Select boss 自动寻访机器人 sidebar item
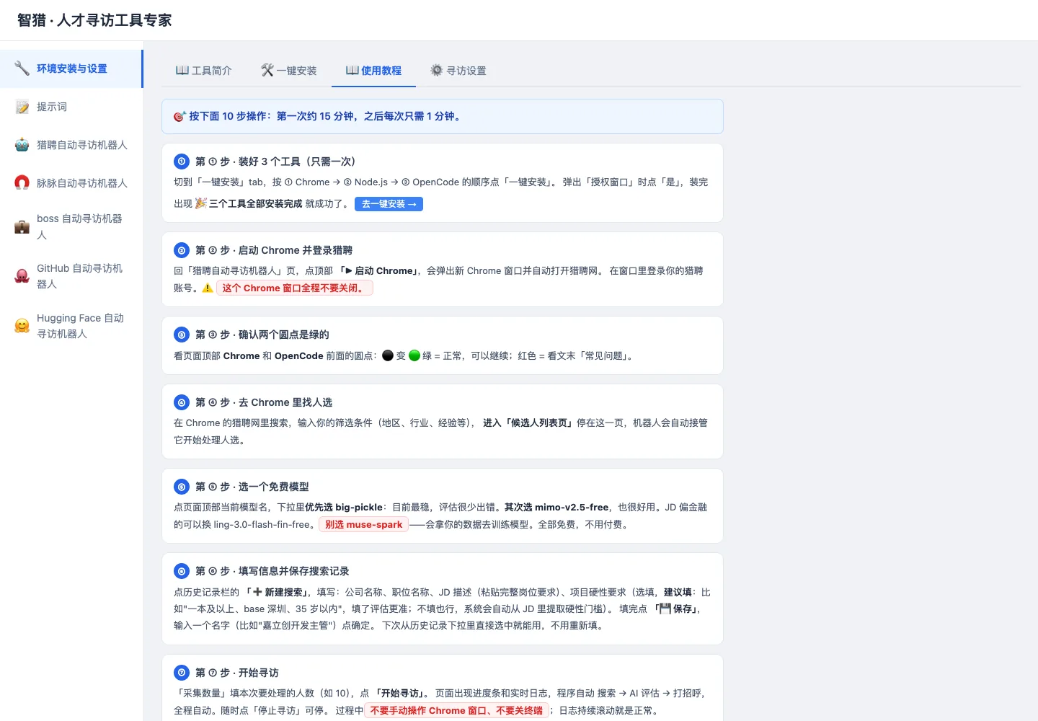Viewport: 1038px width, 721px height. click(x=71, y=226)
